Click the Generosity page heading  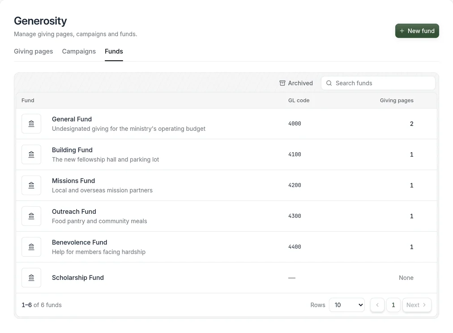[40, 21]
